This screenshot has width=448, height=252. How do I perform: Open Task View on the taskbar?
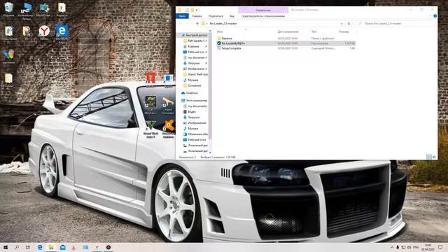tap(28, 247)
